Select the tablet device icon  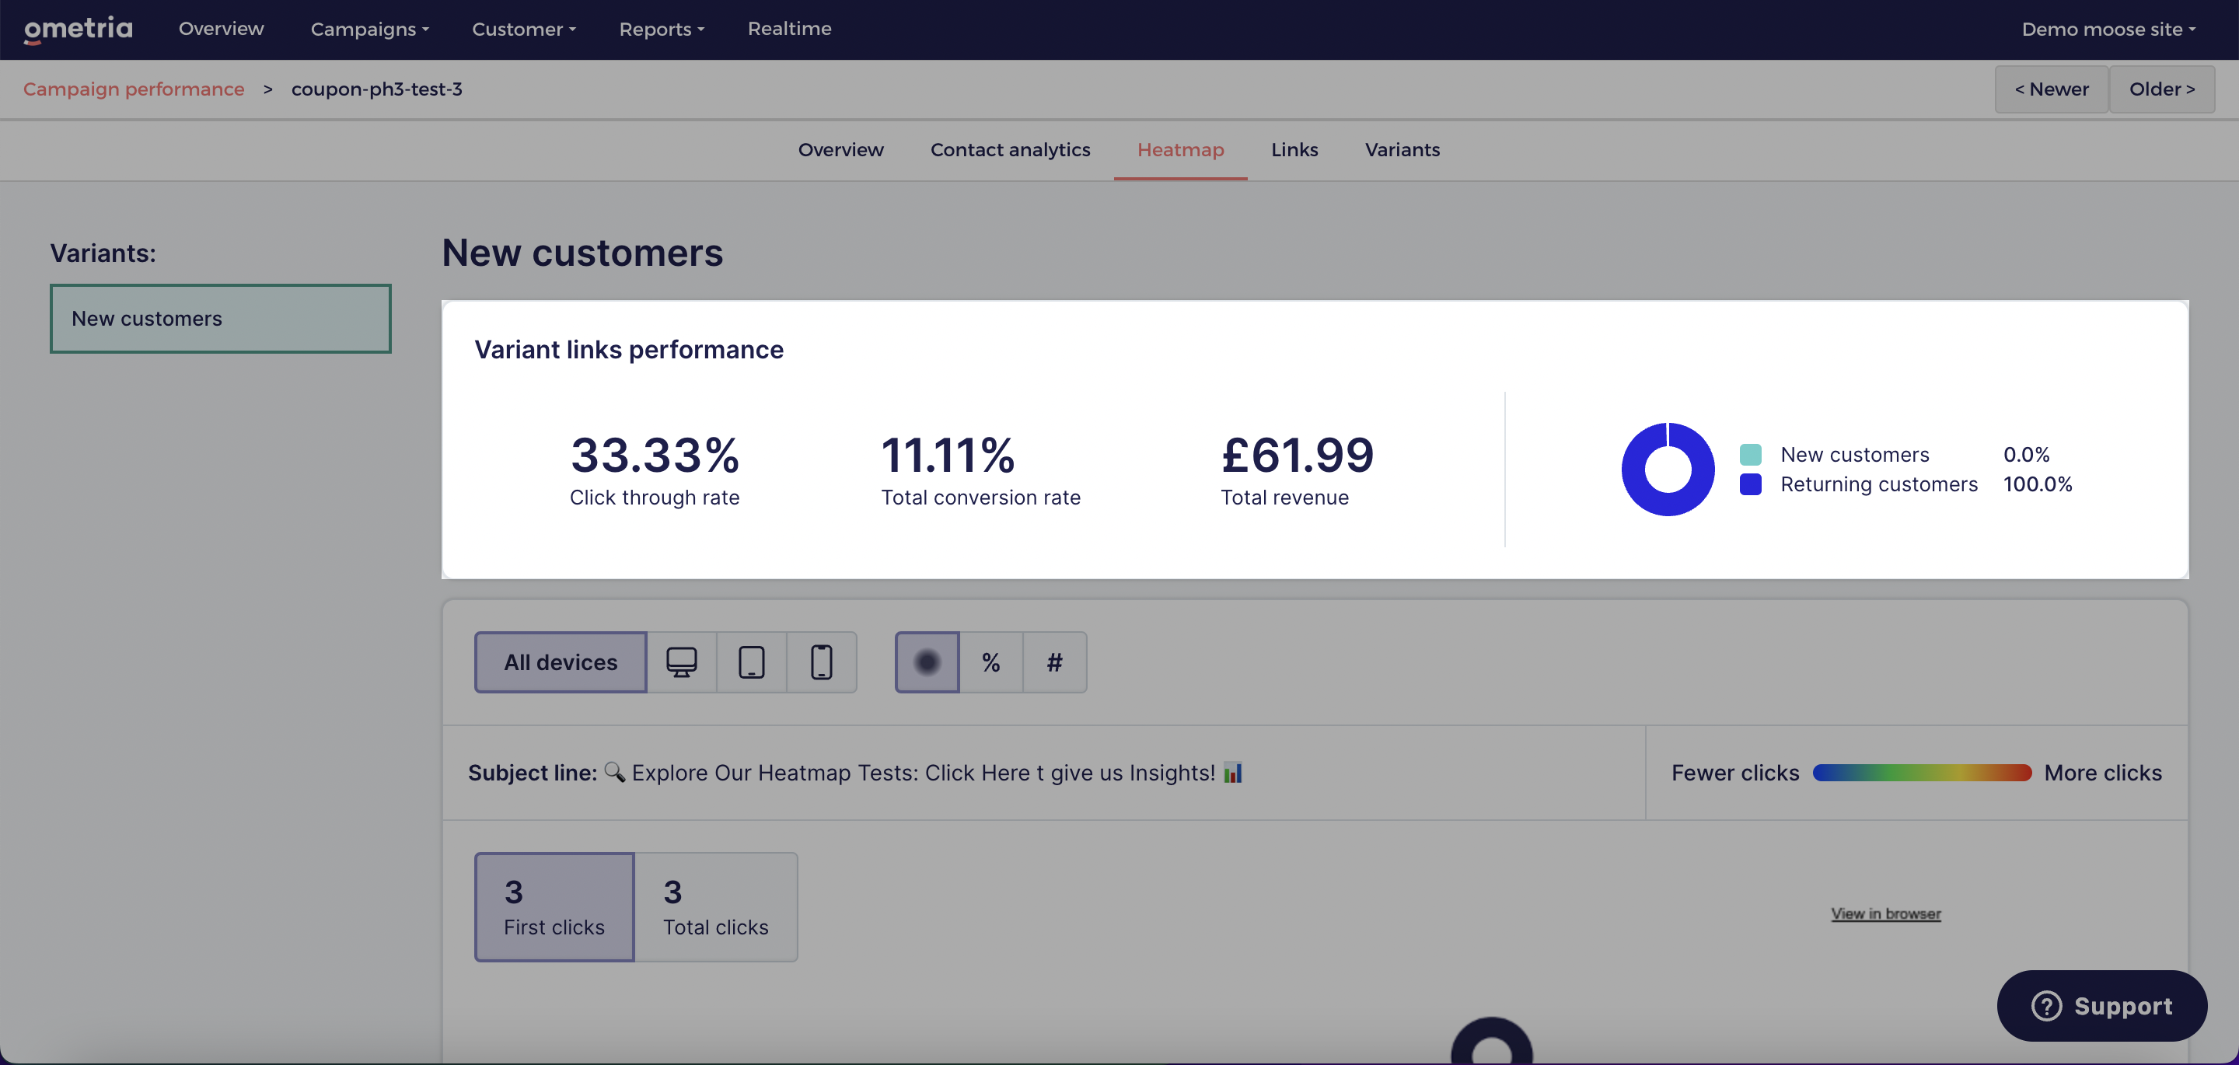(x=752, y=662)
